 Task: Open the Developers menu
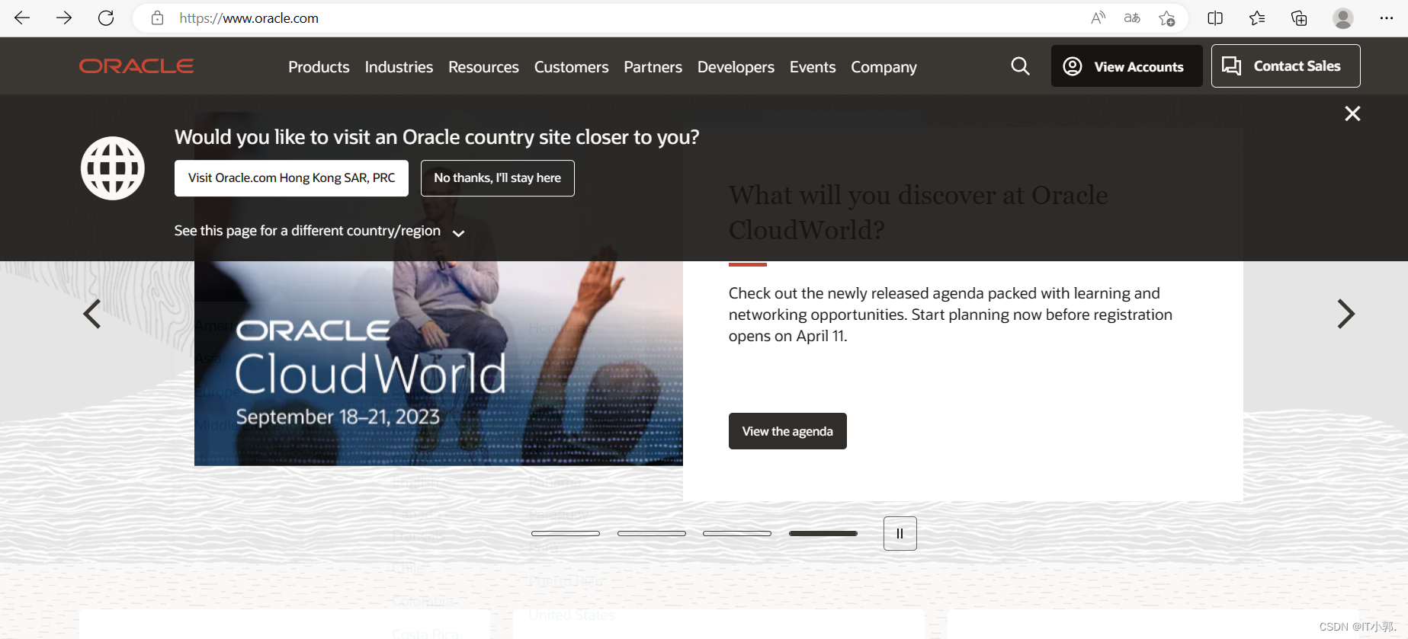(736, 67)
